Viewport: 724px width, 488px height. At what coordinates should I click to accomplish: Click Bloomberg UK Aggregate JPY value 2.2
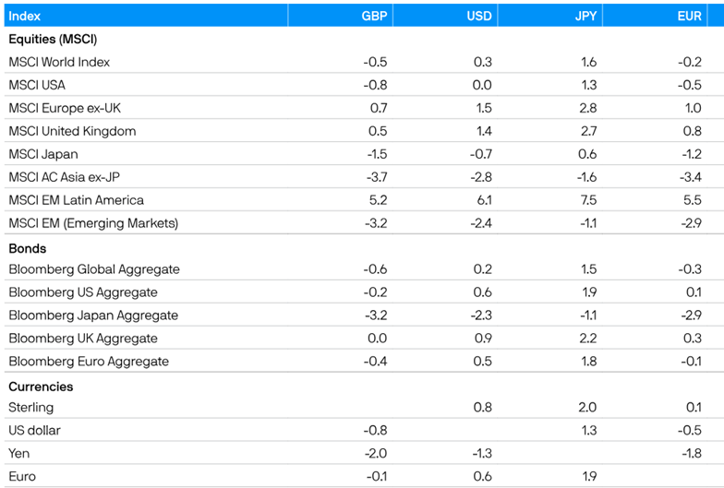[586, 339]
